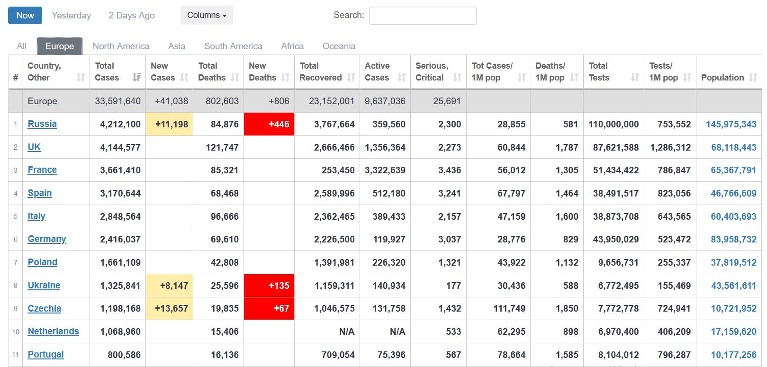Screen dimensions: 767x367
Task: Sort by Total Deaths using arrow icon
Action: 235,77
